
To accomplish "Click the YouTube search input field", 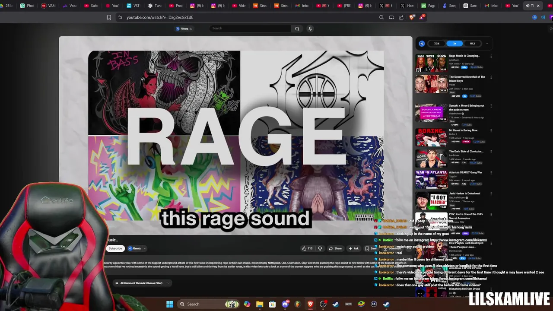I will pos(250,29).
